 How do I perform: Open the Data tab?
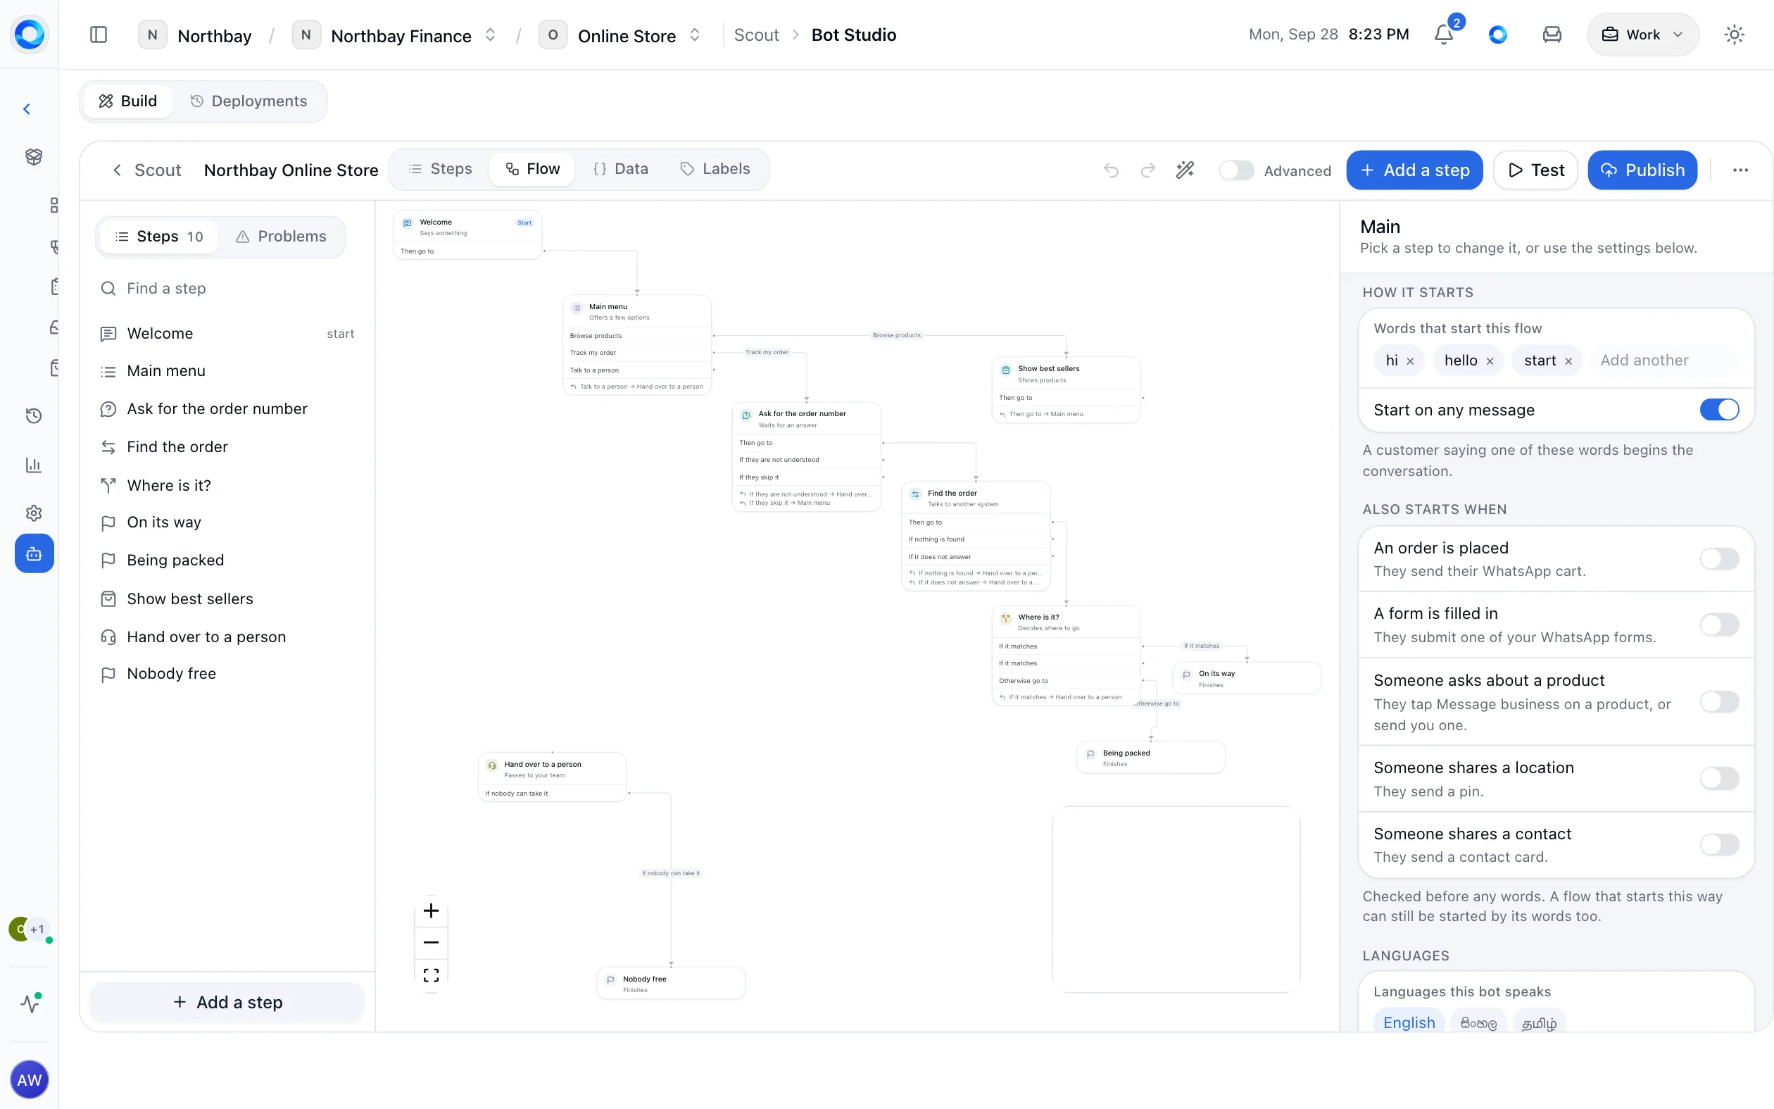click(620, 169)
